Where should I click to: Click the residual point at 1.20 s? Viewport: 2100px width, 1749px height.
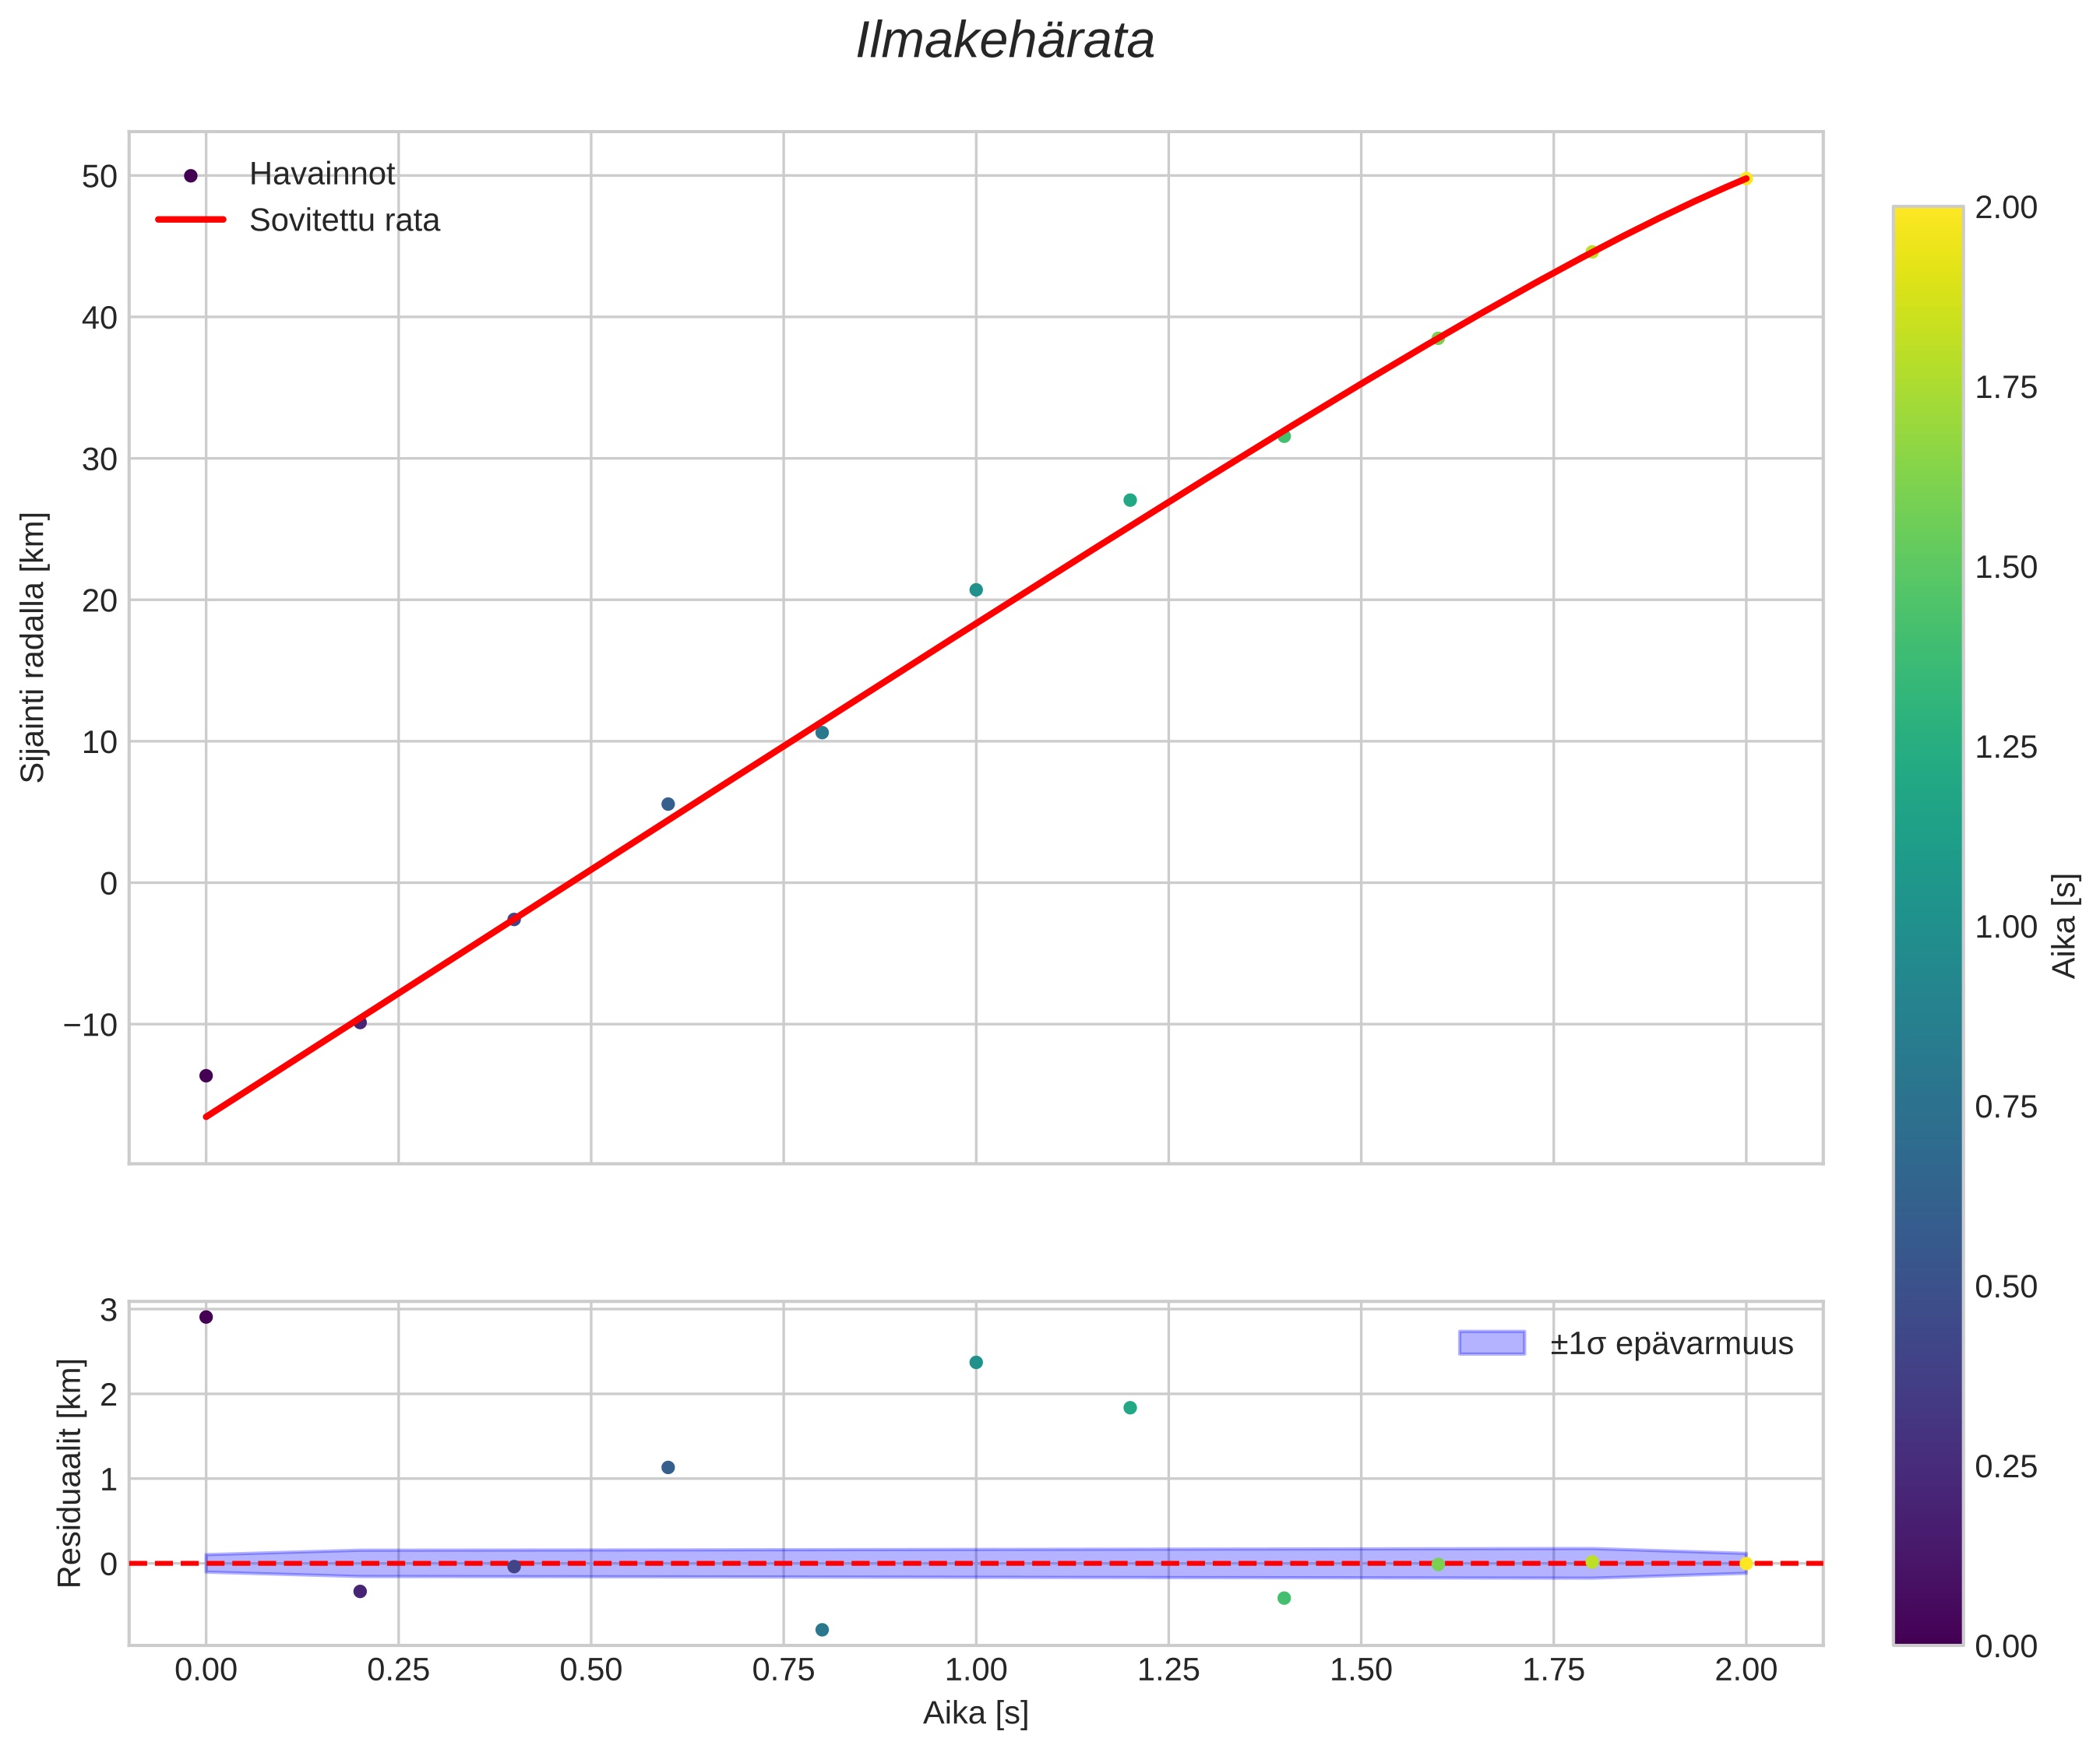1130,1408
